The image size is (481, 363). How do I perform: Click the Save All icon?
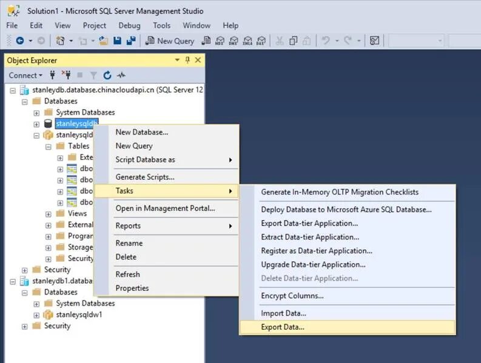(x=131, y=41)
